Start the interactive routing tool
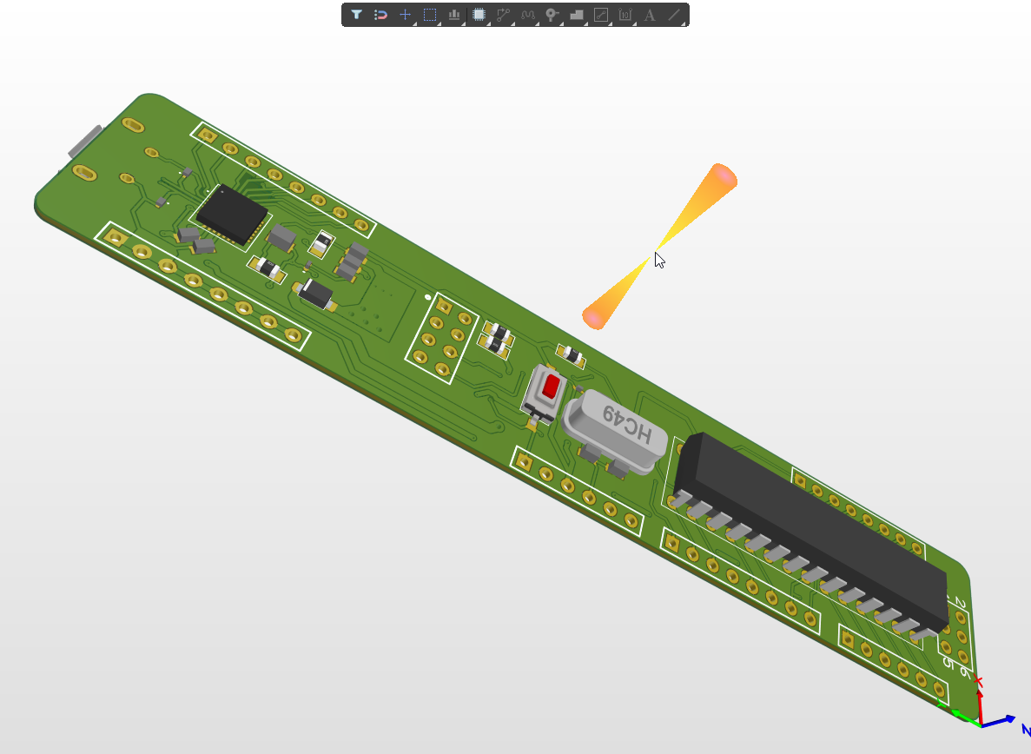This screenshot has height=754, width=1031. pos(504,15)
